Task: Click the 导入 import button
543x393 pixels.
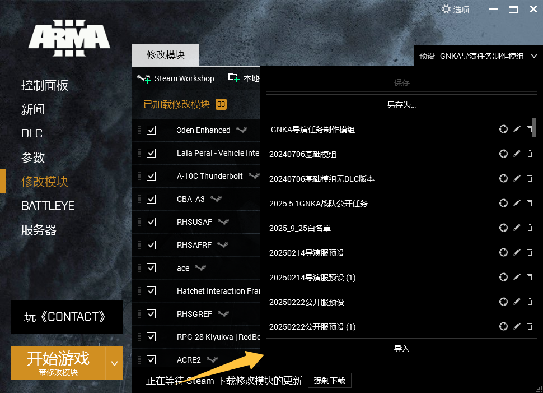Action: (x=401, y=348)
